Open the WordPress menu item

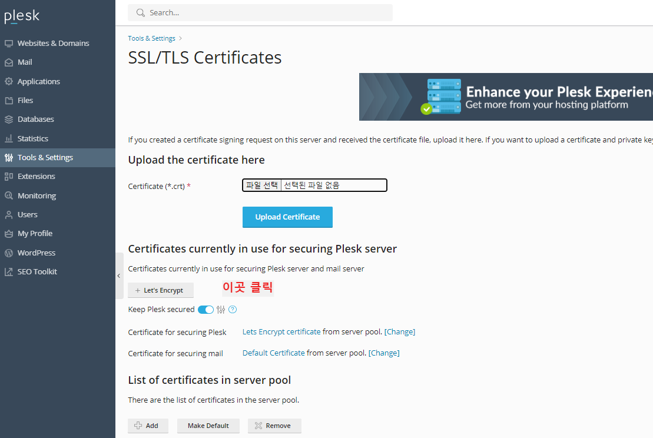[x=58, y=253]
